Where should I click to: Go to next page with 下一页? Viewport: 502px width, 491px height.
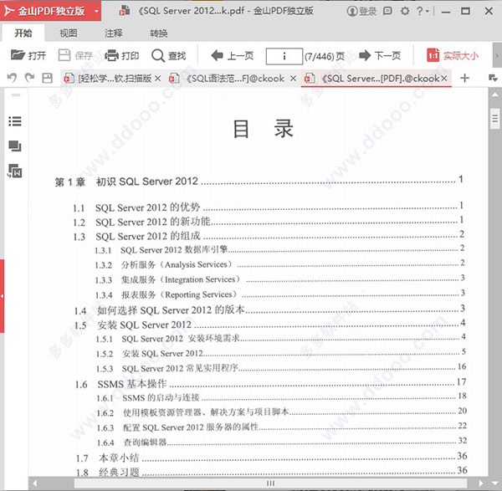[x=380, y=56]
